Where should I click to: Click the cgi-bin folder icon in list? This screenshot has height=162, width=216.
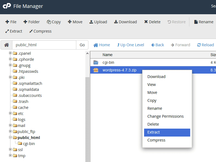click(96, 62)
